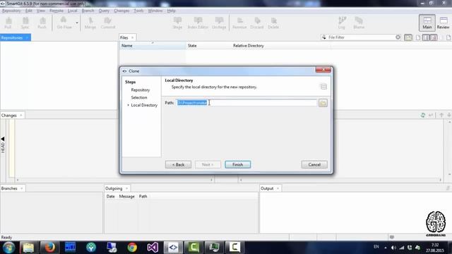Switch to the Main perspective
452x254 pixels.
coord(427,23)
